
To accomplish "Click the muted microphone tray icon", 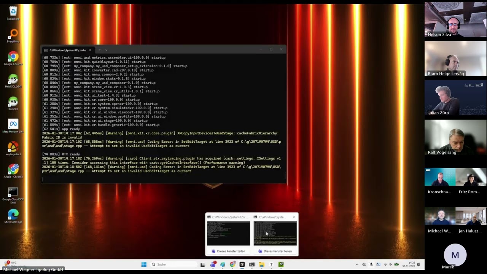I will pos(371,264).
